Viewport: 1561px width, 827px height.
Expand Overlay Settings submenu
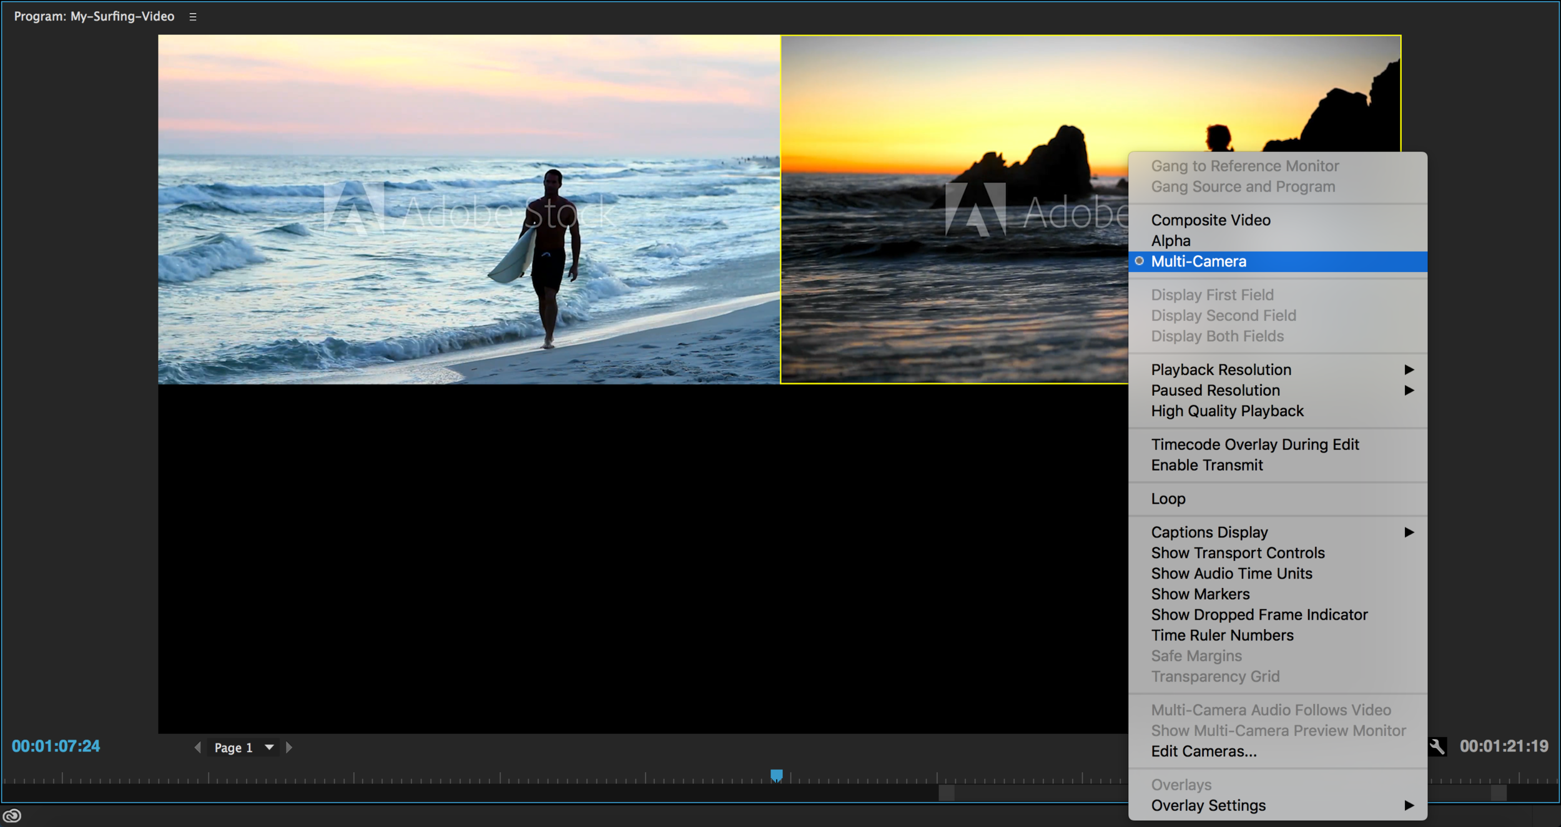[1278, 805]
